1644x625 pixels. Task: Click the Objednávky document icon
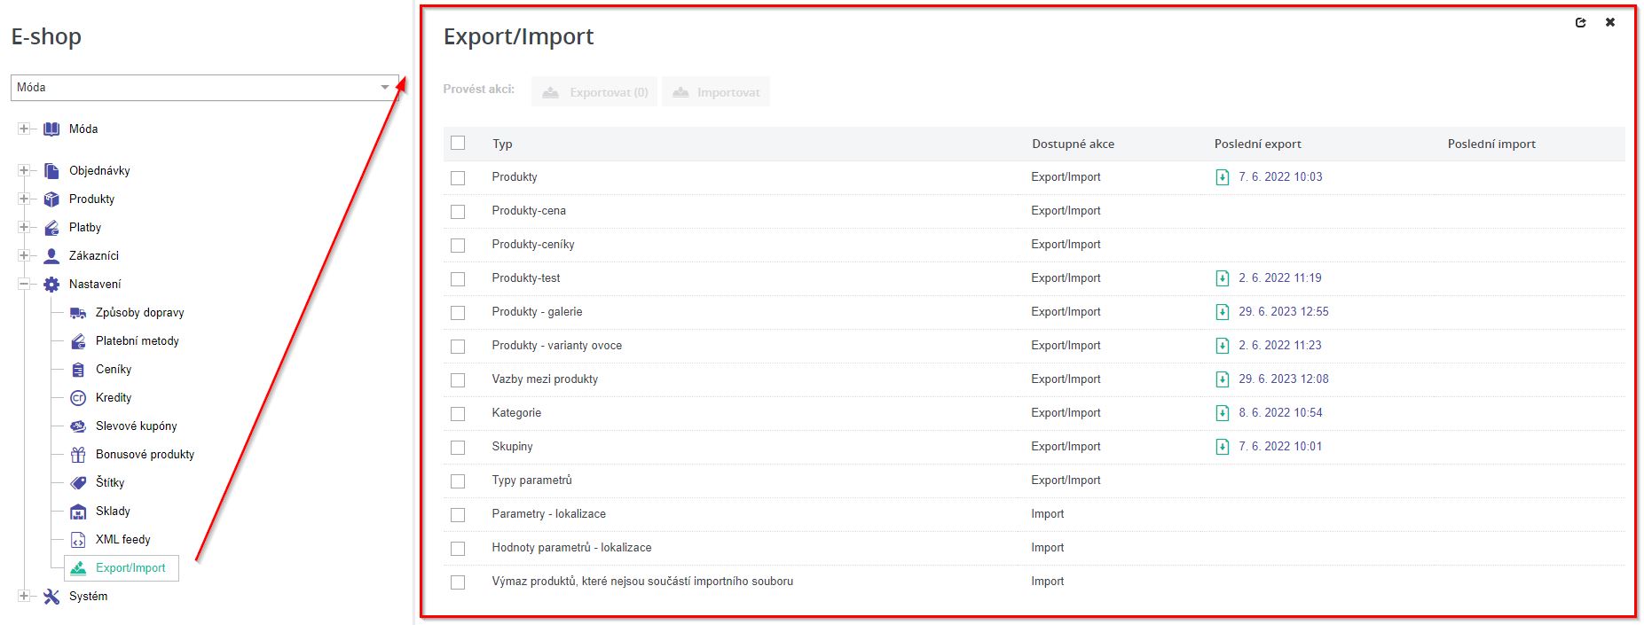(x=51, y=171)
